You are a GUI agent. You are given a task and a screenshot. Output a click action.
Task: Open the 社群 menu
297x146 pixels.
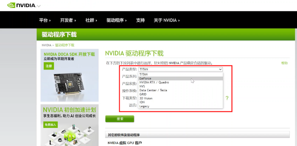pyautogui.click(x=91, y=20)
